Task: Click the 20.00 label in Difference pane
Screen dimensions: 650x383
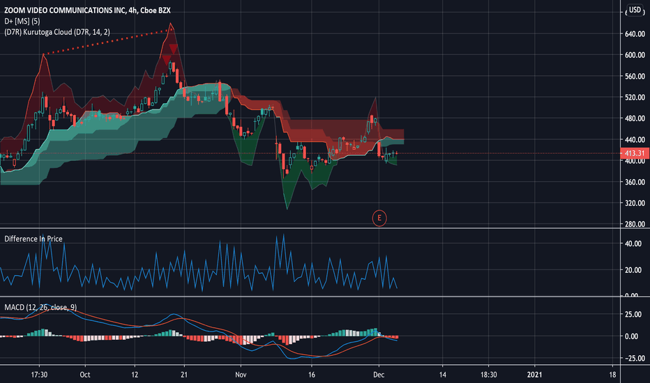Action: click(x=633, y=270)
